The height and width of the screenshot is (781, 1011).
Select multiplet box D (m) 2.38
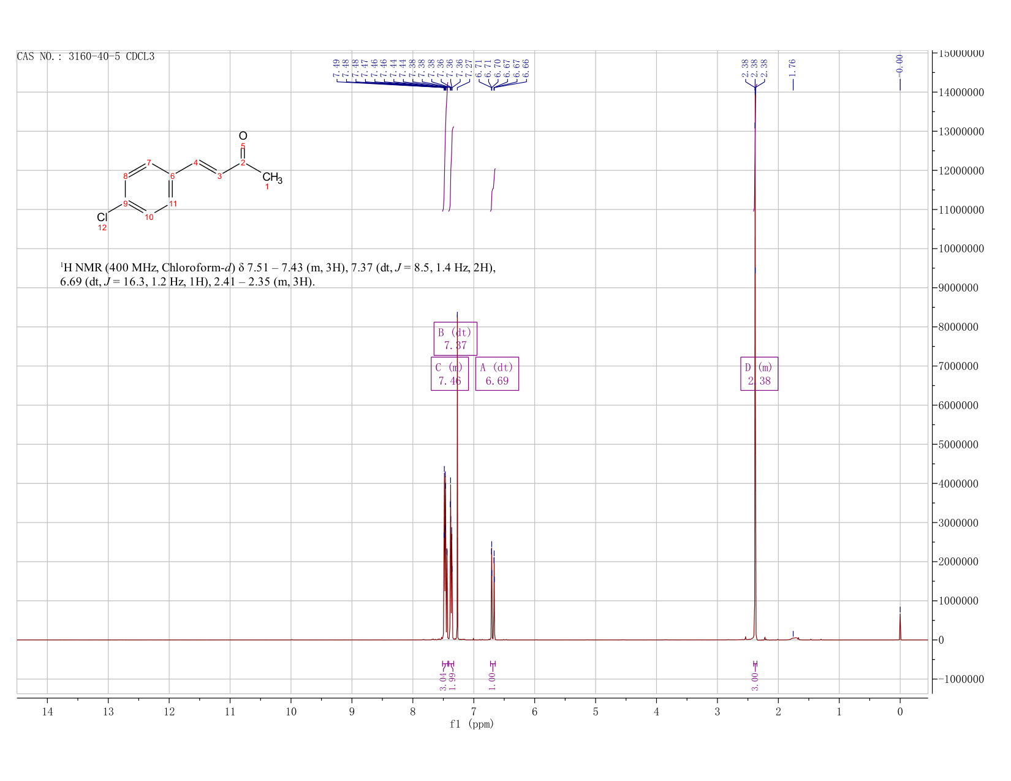(x=759, y=374)
